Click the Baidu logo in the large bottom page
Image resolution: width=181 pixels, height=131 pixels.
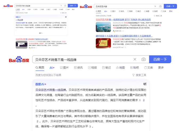click(x=19, y=59)
